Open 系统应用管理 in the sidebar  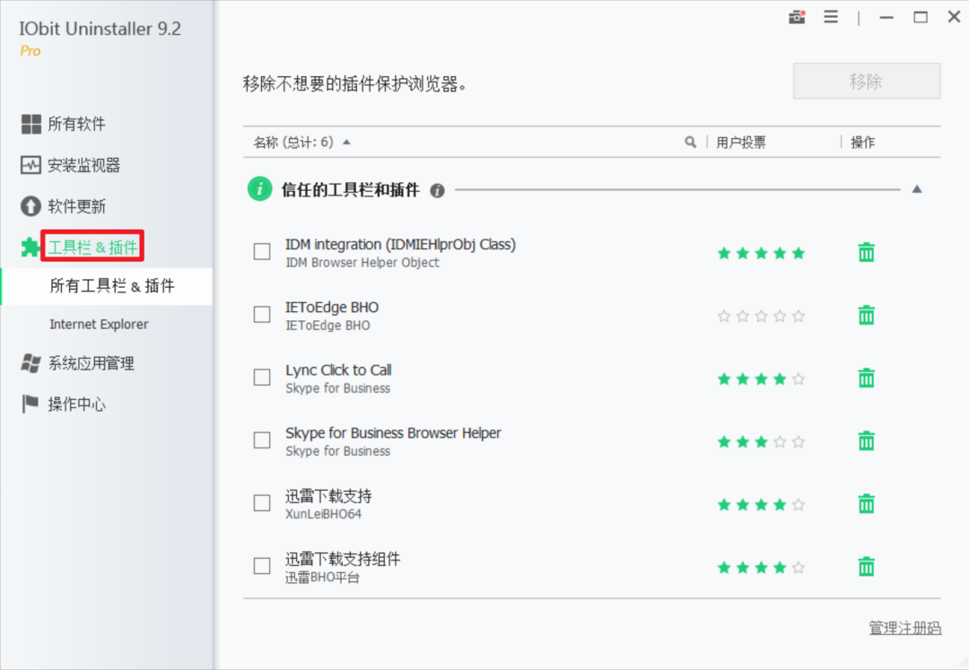pyautogui.click(x=91, y=363)
